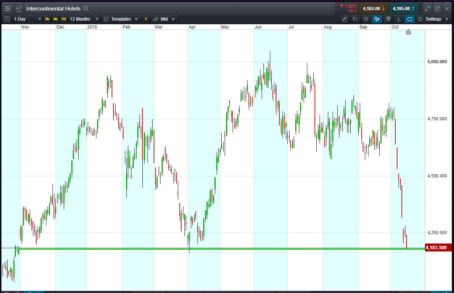The width and height of the screenshot is (454, 293).
Task: Click the grey marker below Oct label
Action: pos(408,32)
